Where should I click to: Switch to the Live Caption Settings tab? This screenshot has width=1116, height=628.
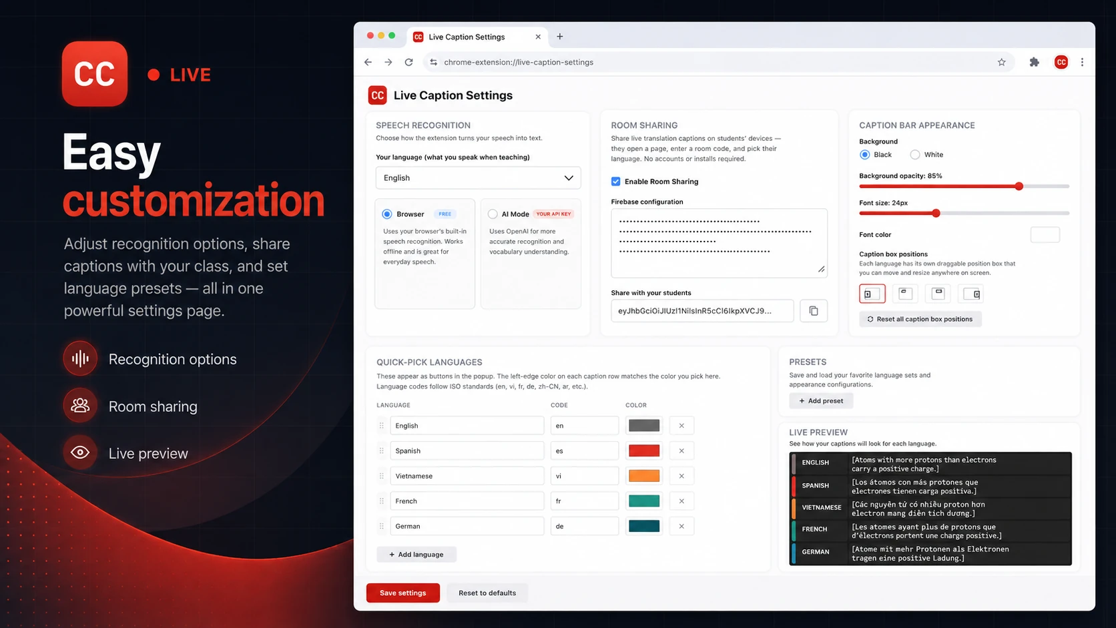click(x=477, y=37)
